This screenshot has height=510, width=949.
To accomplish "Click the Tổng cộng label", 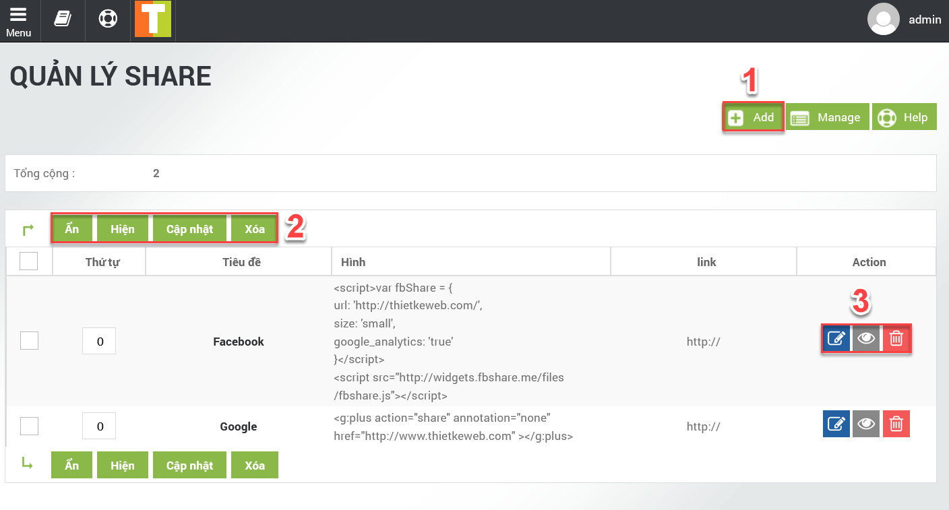I will [44, 173].
